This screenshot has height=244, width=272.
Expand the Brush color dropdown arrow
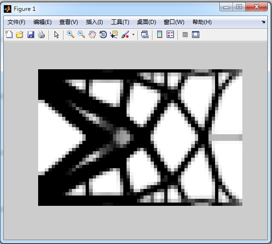133,34
